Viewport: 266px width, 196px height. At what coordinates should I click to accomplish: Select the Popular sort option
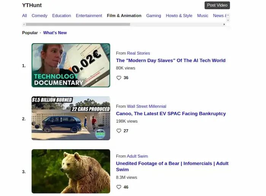(30, 33)
